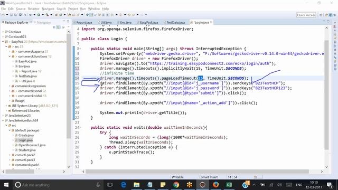
Task: Maximize the editor area
Action: (328, 21)
